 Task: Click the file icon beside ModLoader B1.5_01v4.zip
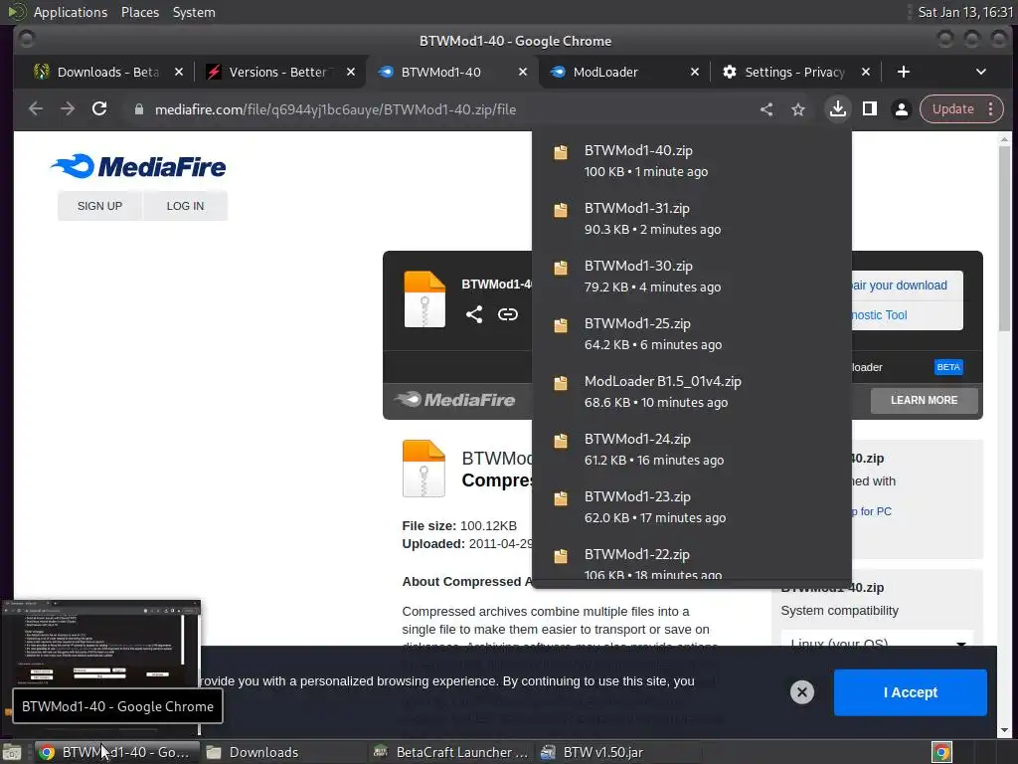click(x=561, y=383)
